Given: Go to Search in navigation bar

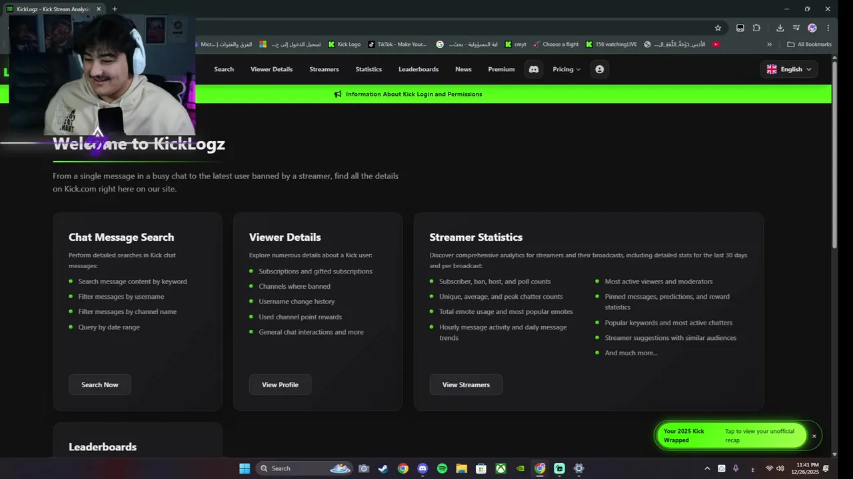Looking at the screenshot, I should pyautogui.click(x=224, y=69).
